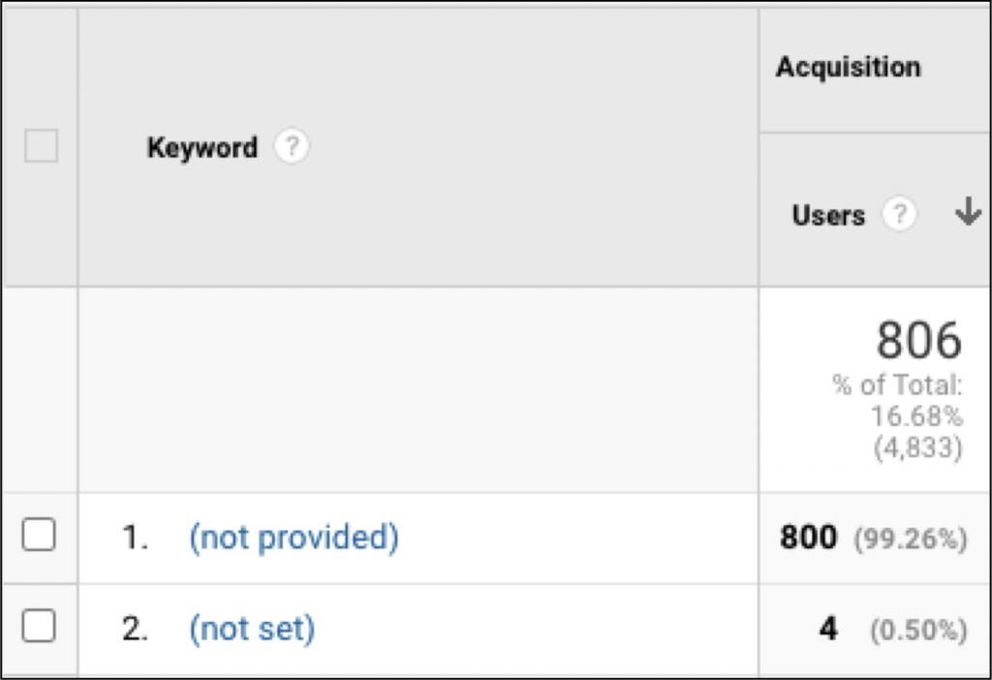The height and width of the screenshot is (680, 992).
Task: Open the (not provided) keyword link
Action: [294, 538]
